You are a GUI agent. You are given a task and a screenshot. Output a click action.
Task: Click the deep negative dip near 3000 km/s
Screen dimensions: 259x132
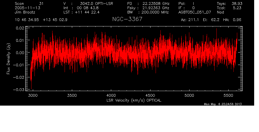(31, 84)
